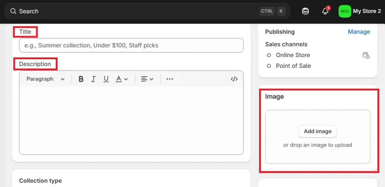Expand the Paragraph style dropdown
Viewport: 385px width, 187px height.
tap(45, 79)
